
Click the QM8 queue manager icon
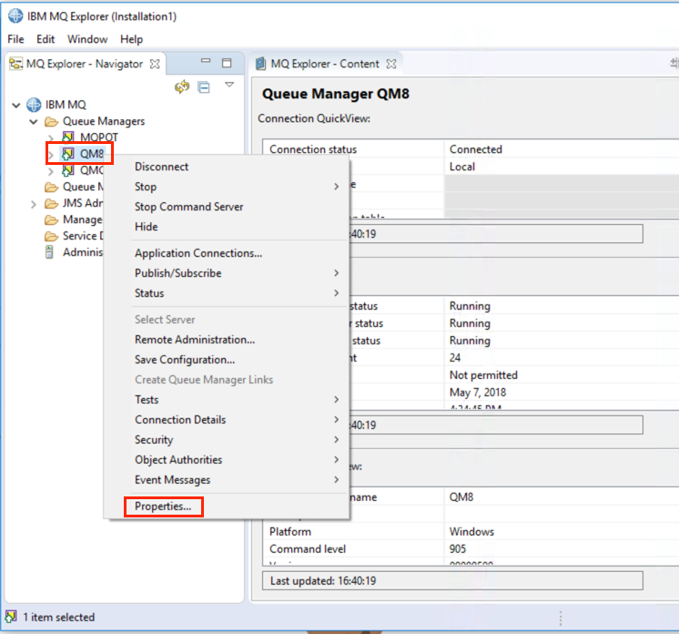[x=67, y=154]
